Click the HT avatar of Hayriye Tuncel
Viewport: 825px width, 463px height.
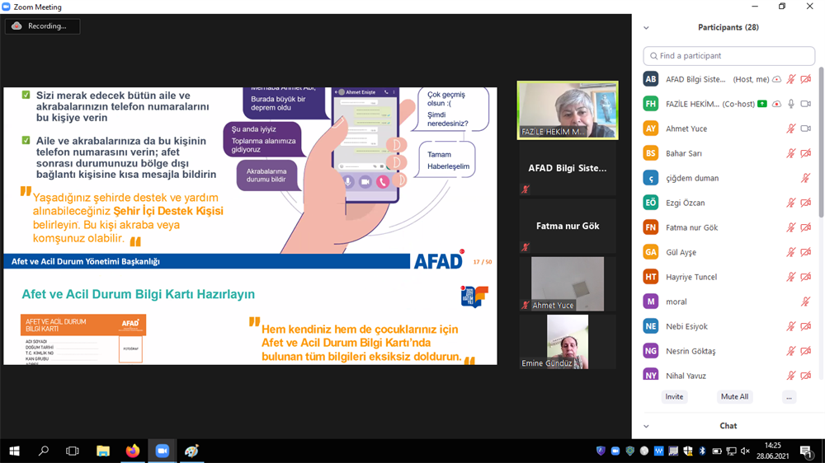651,277
